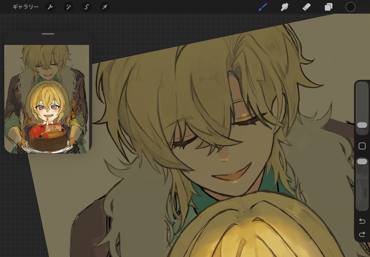Tap the birthday cake reference image
The height and width of the screenshot is (257, 370).
47,99
